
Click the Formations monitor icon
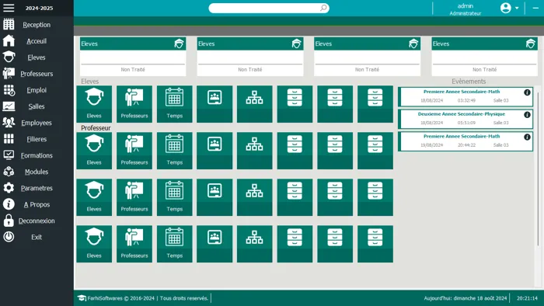9,155
